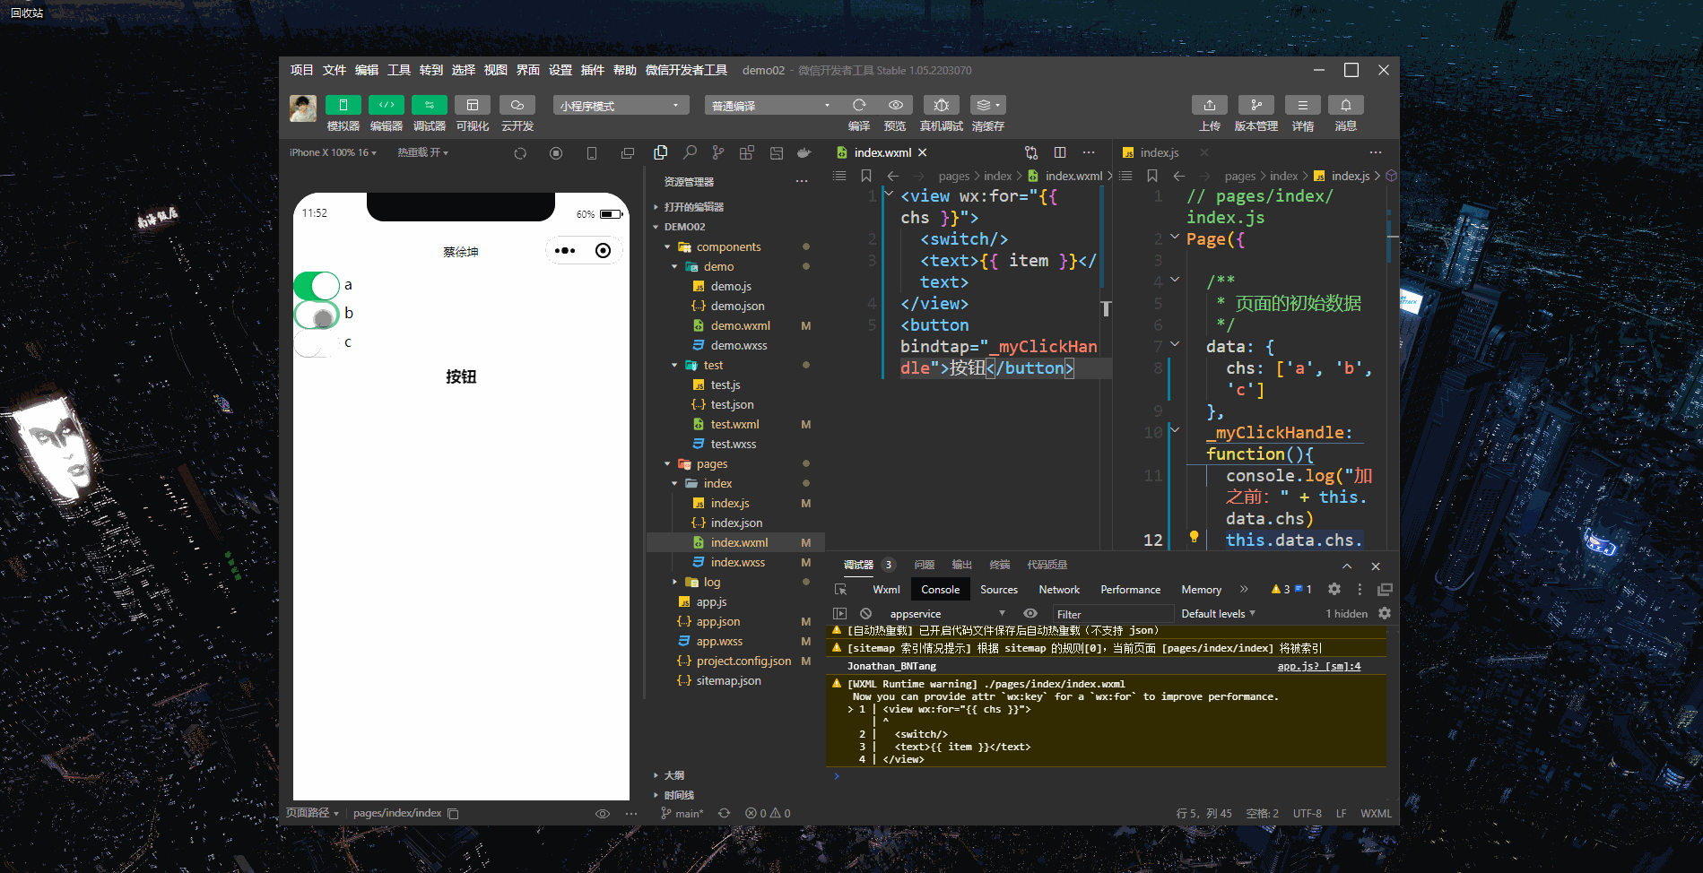Open the source control branch icon

(x=718, y=152)
